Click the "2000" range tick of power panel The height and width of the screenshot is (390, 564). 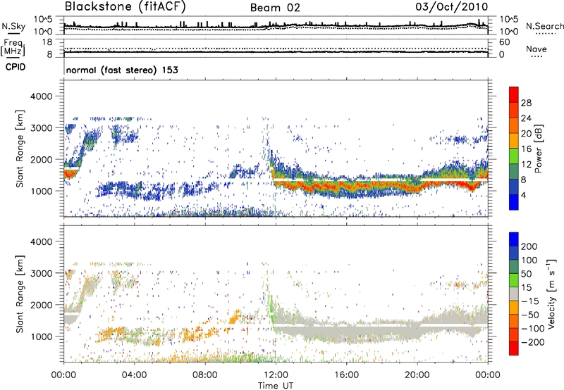[x=41, y=159]
